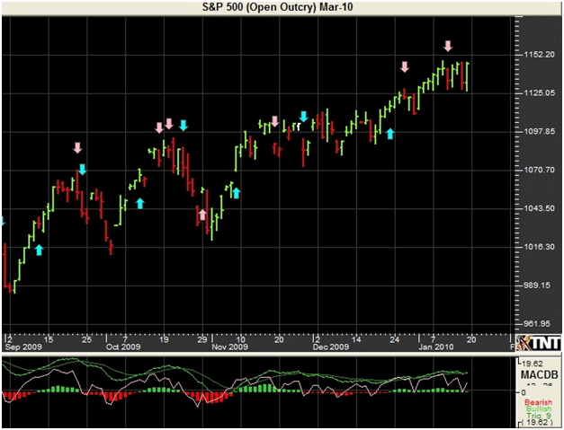Click cyan down arrow near September 24
The height and width of the screenshot is (430, 564).
[83, 170]
